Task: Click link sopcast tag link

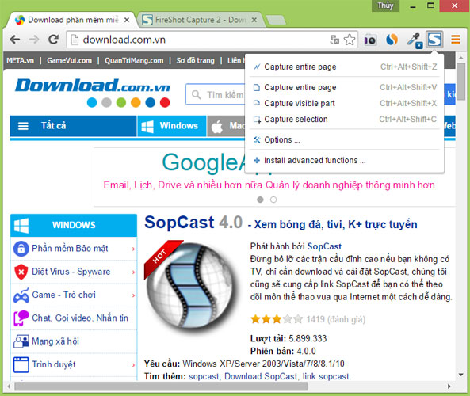Action: (326, 376)
